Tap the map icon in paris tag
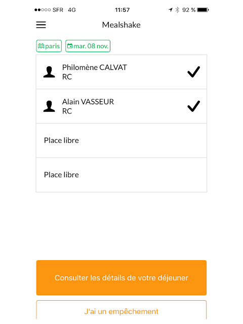Screen dimensions: 243x324 [41, 46]
